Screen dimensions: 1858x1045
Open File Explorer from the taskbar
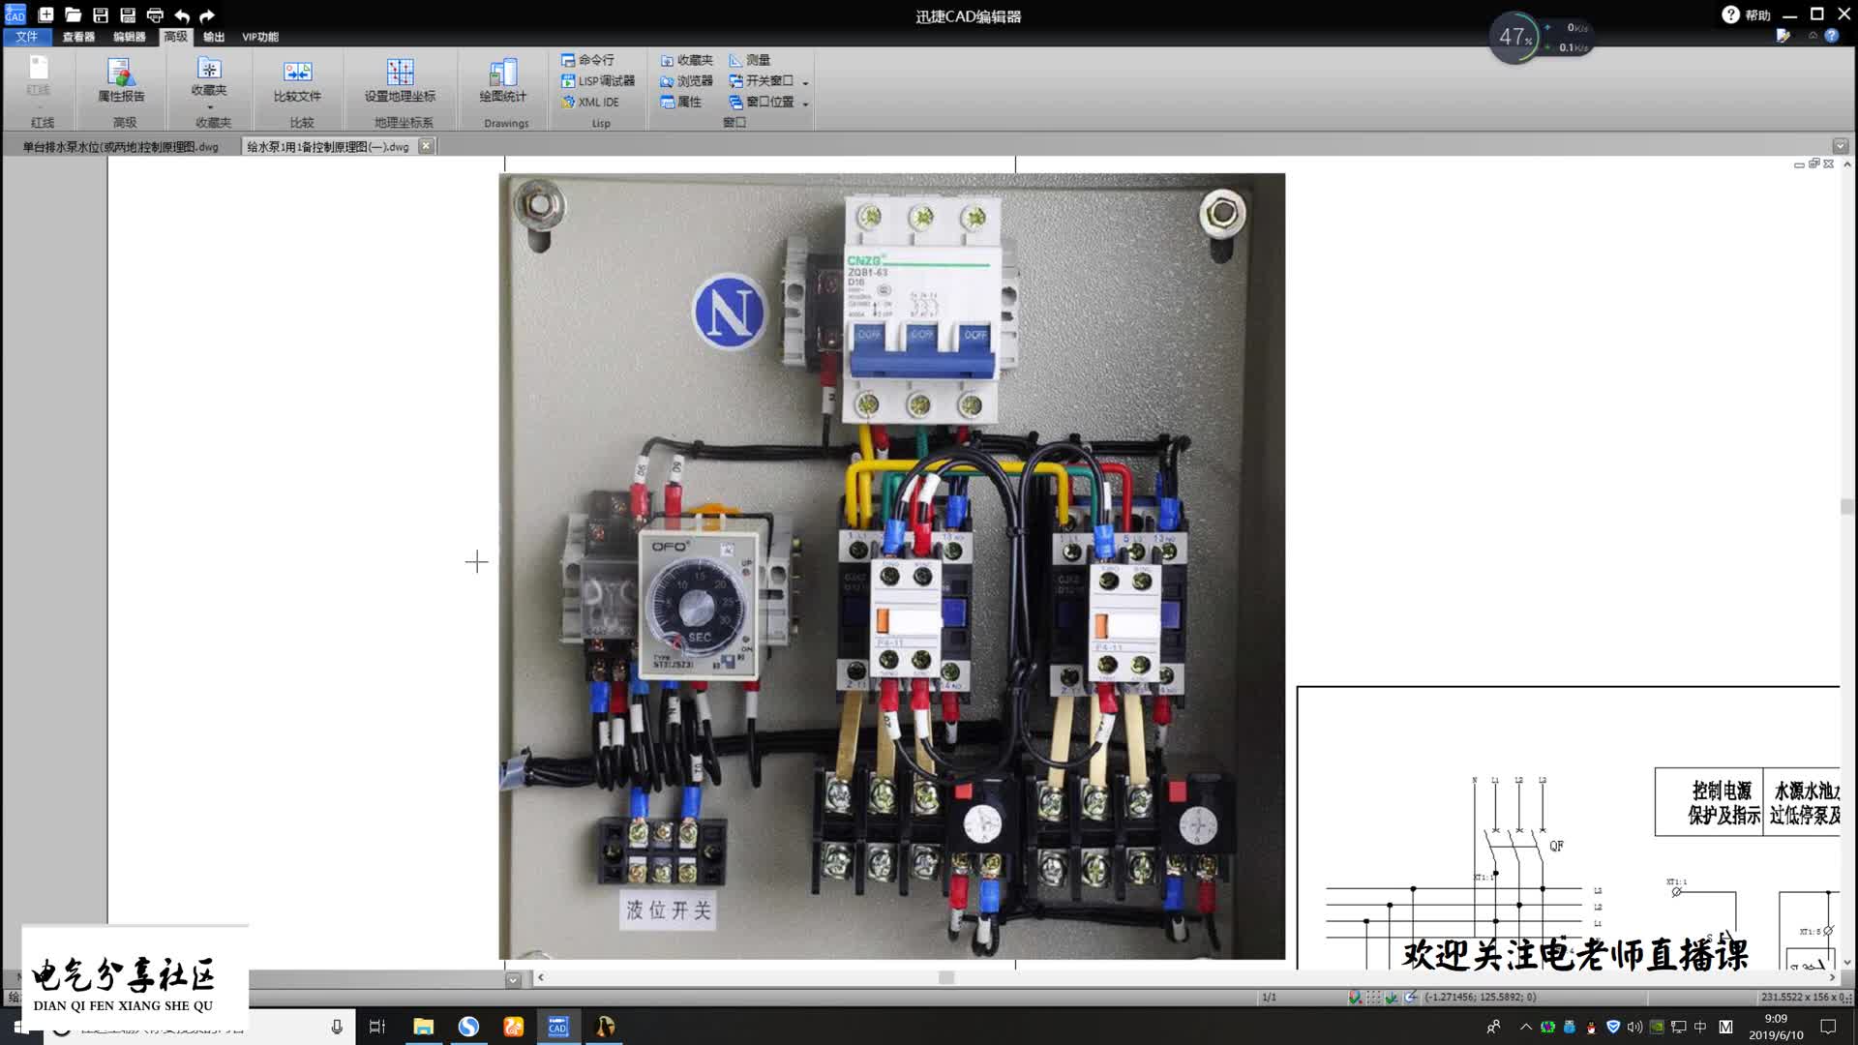pyautogui.click(x=423, y=1027)
